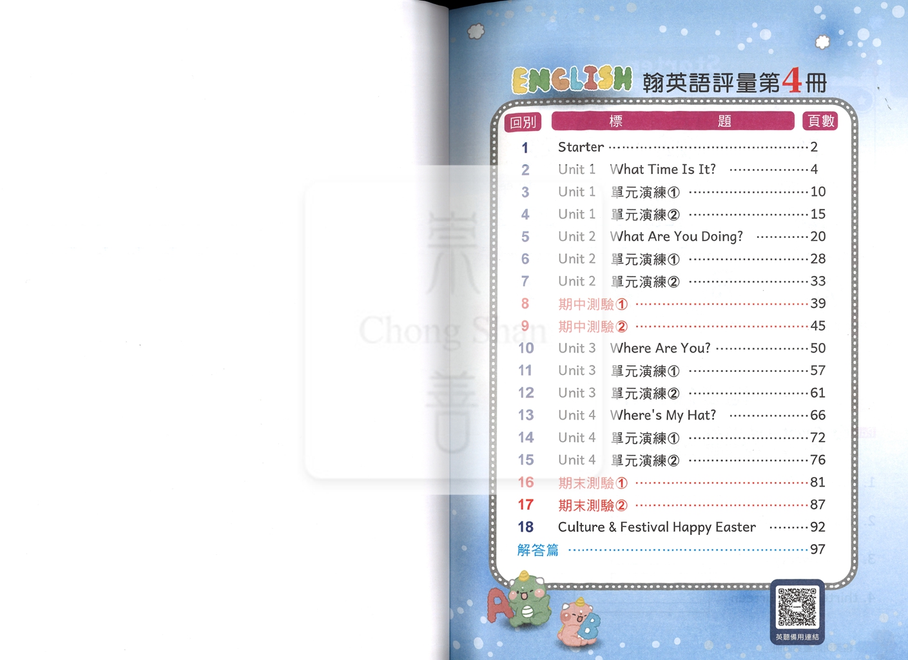The width and height of the screenshot is (908, 660).
Task: Click the 翰英語評量第 title text
Action: click(x=711, y=83)
